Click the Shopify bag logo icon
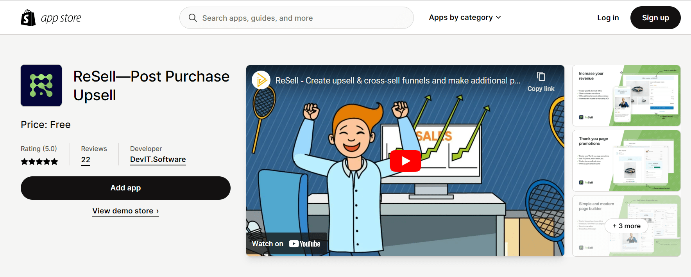691x277 pixels. point(28,18)
